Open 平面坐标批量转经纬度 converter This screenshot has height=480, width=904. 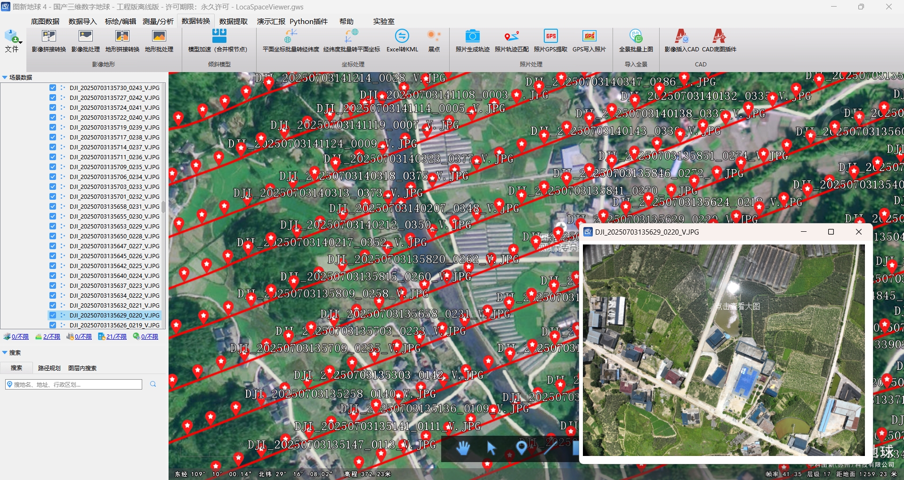[x=291, y=41]
